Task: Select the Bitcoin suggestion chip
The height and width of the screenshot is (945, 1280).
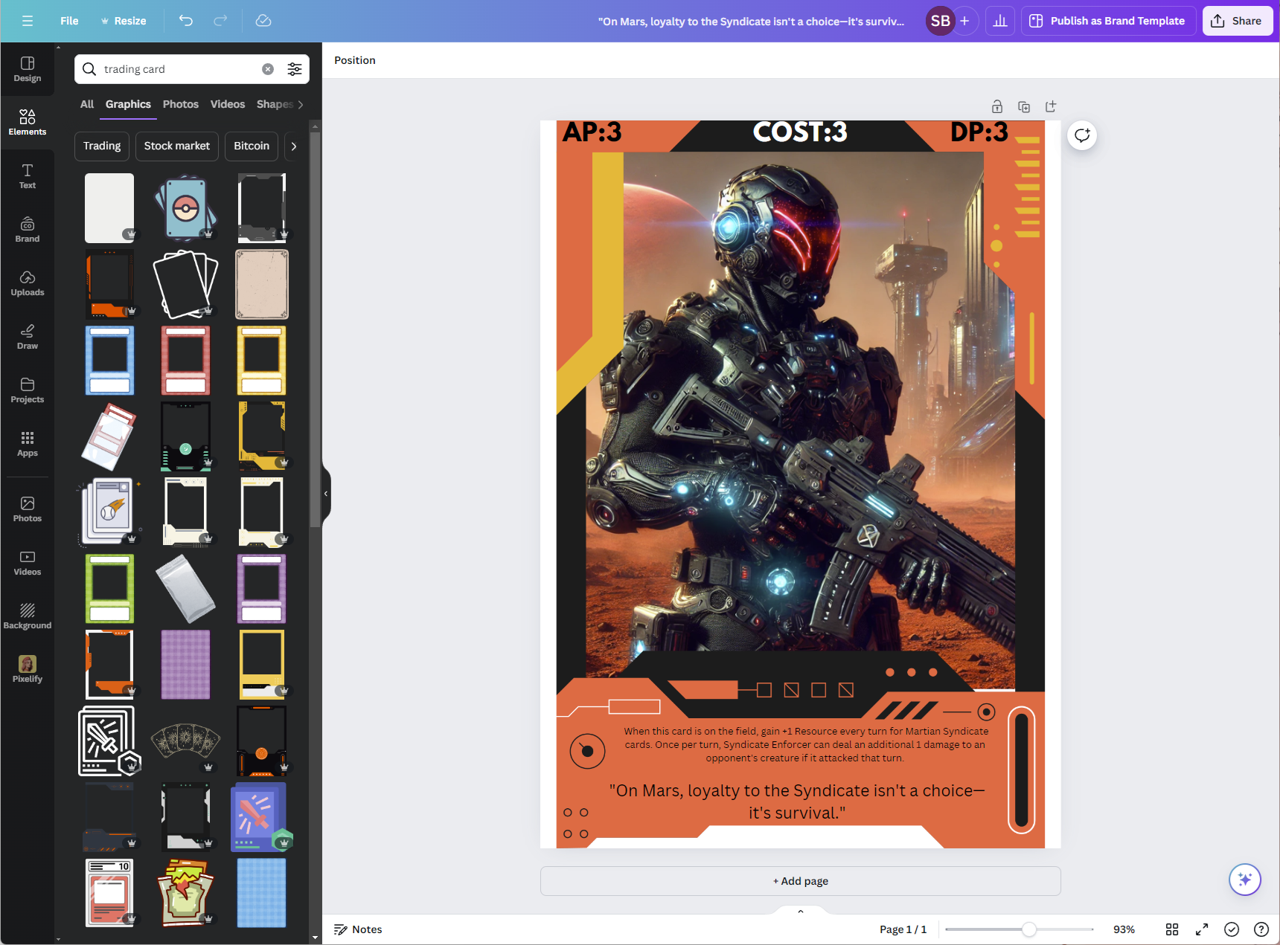Action: tap(252, 146)
